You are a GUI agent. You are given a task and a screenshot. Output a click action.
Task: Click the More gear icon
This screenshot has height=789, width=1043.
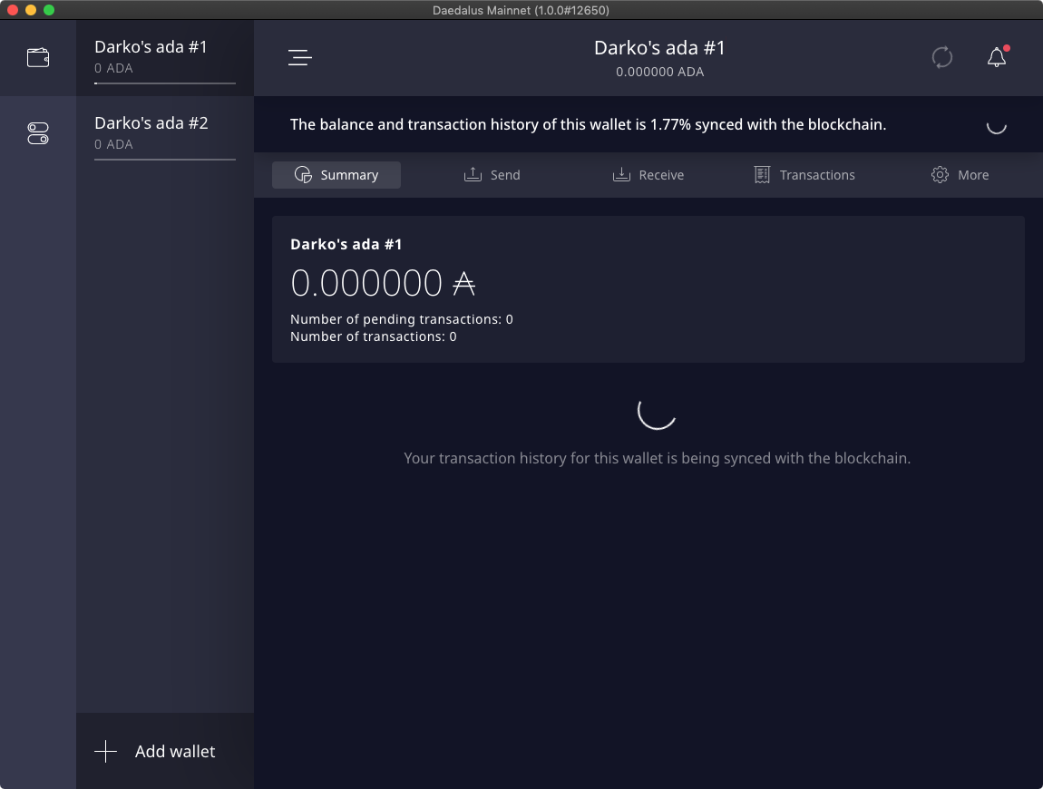pyautogui.click(x=940, y=175)
